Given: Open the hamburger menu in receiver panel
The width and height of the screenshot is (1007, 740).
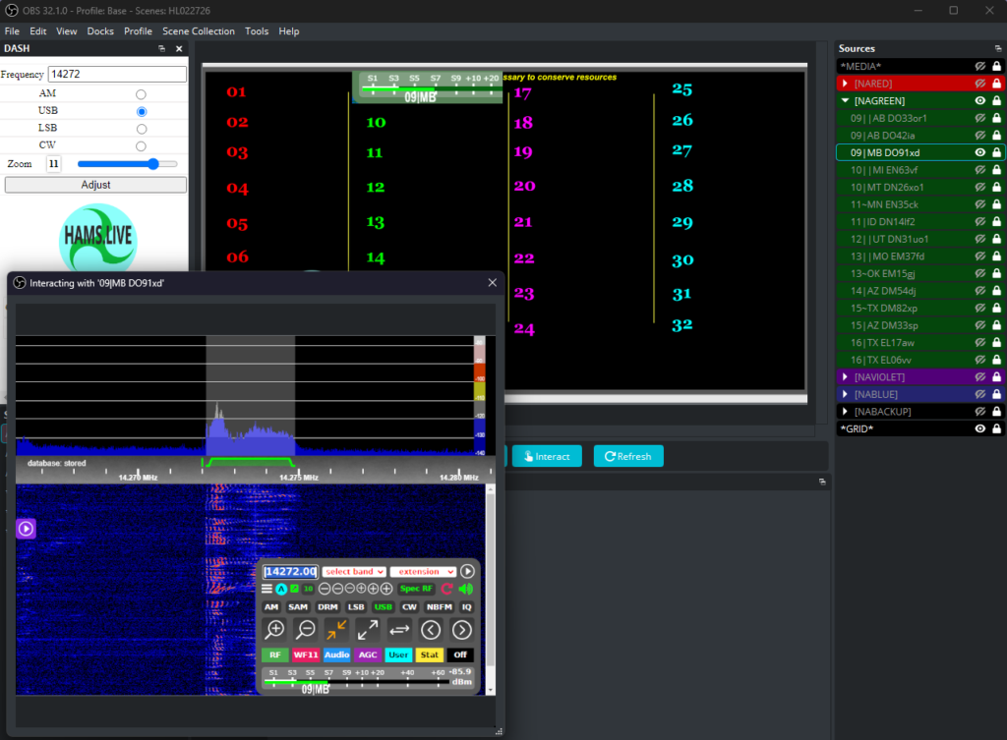Looking at the screenshot, I should 267,589.
